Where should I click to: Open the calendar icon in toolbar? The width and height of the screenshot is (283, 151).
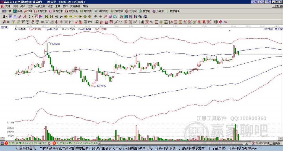[x=121, y=17]
